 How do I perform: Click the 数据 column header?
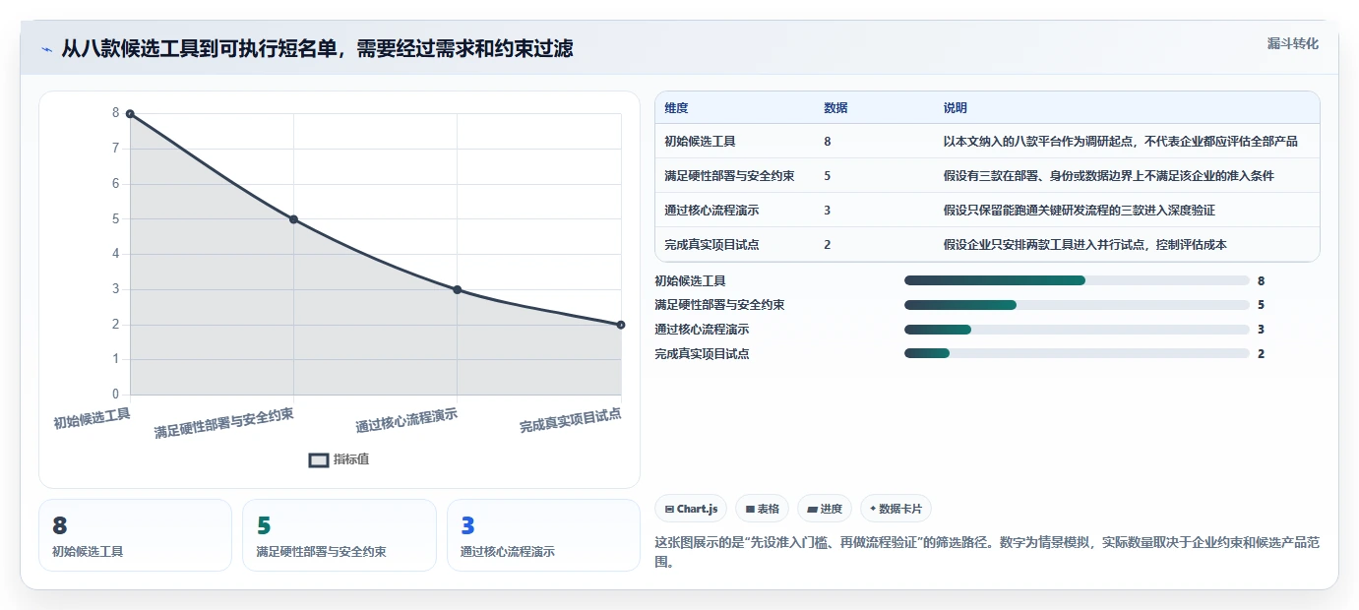pos(835,108)
